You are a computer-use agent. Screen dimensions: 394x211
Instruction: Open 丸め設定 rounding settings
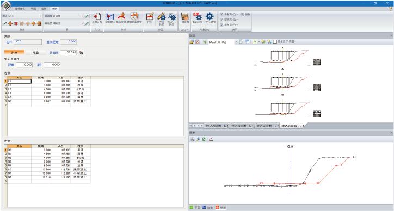pos(198,18)
